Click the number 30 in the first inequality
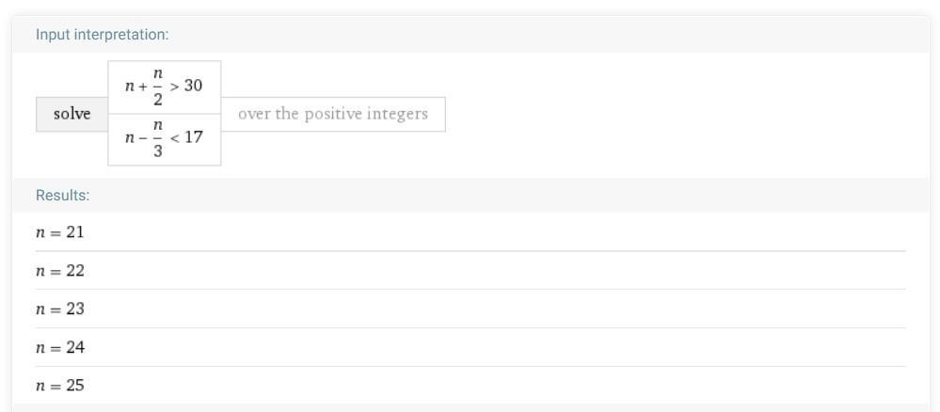Viewport: 940px width, 412px height. tap(194, 87)
